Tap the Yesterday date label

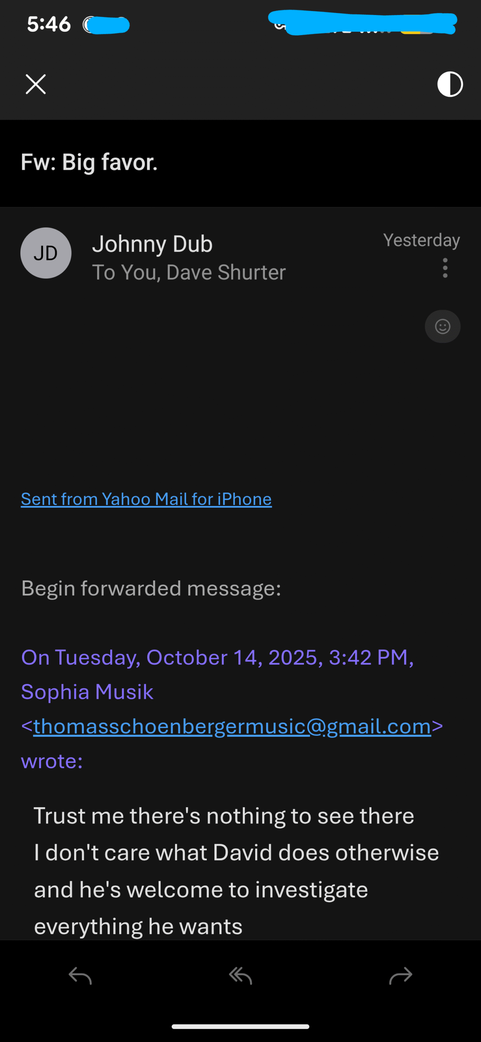click(421, 240)
